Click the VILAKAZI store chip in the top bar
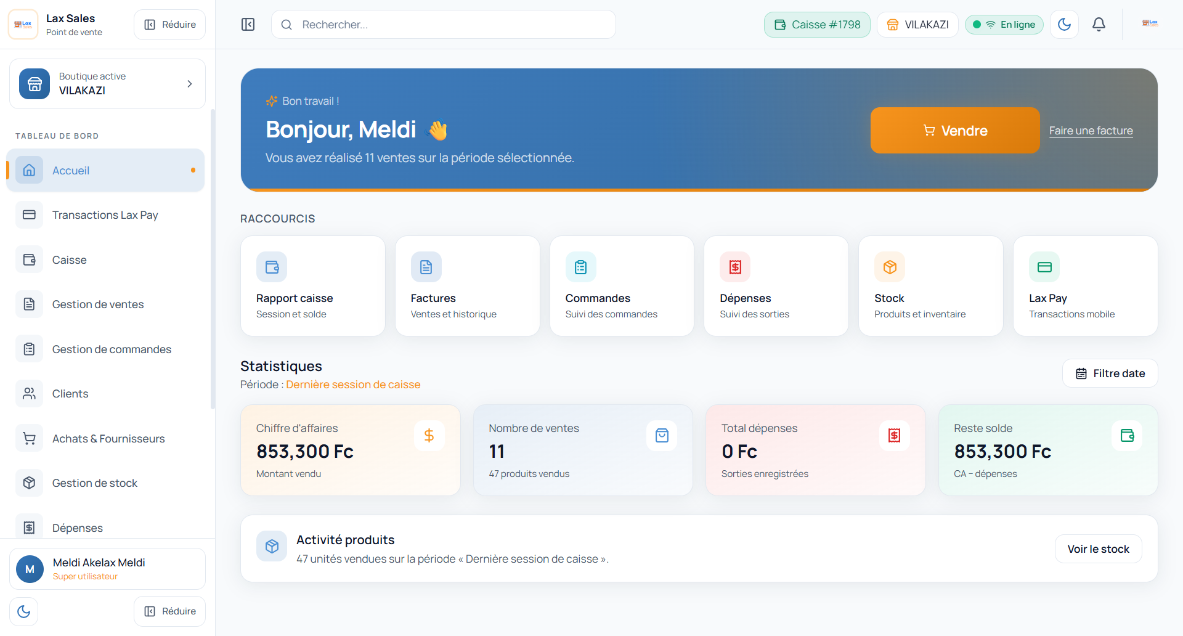 (917, 25)
